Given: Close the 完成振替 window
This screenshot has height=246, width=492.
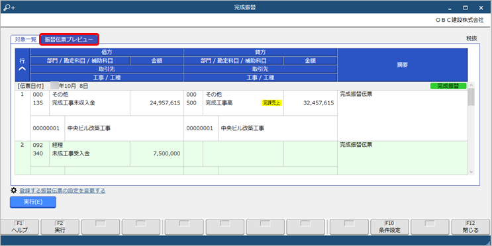Looking at the screenshot, I should click(x=481, y=8).
